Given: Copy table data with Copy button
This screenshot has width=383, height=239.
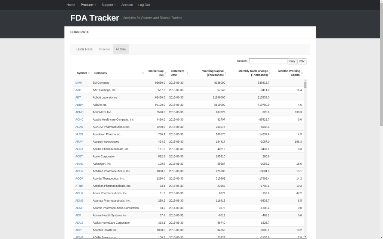Looking at the screenshot, I should pyautogui.click(x=292, y=61).
